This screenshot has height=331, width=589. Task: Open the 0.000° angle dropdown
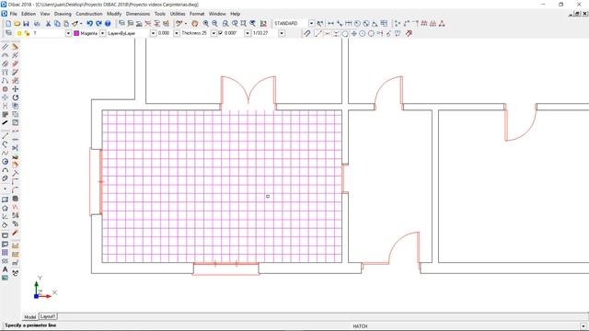(x=248, y=33)
